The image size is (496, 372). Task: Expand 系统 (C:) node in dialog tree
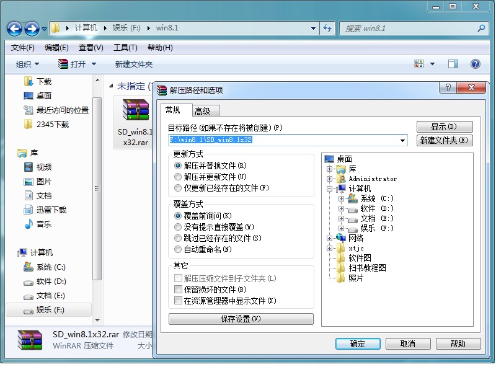pyautogui.click(x=341, y=198)
